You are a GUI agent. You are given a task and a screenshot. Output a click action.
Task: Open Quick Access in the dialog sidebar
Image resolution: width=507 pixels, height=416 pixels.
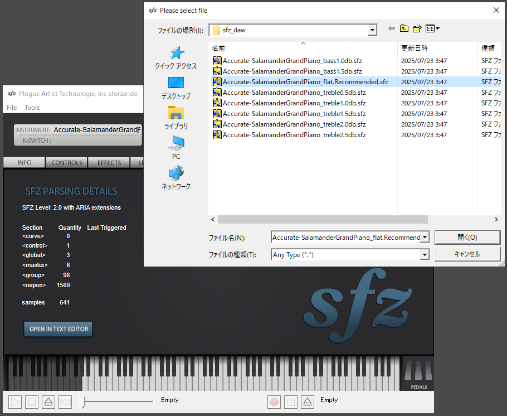[x=175, y=57]
